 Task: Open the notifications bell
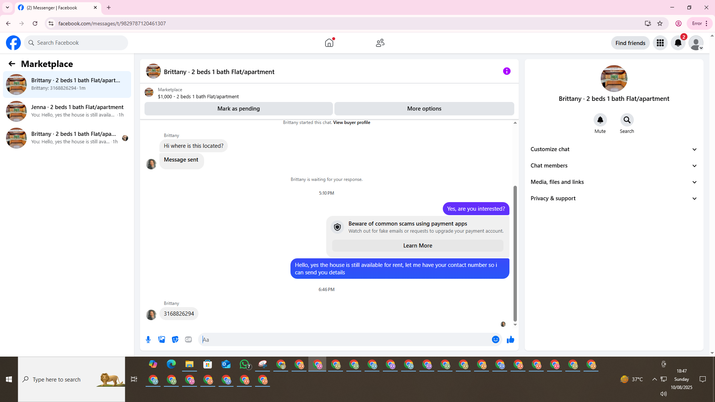(678, 43)
